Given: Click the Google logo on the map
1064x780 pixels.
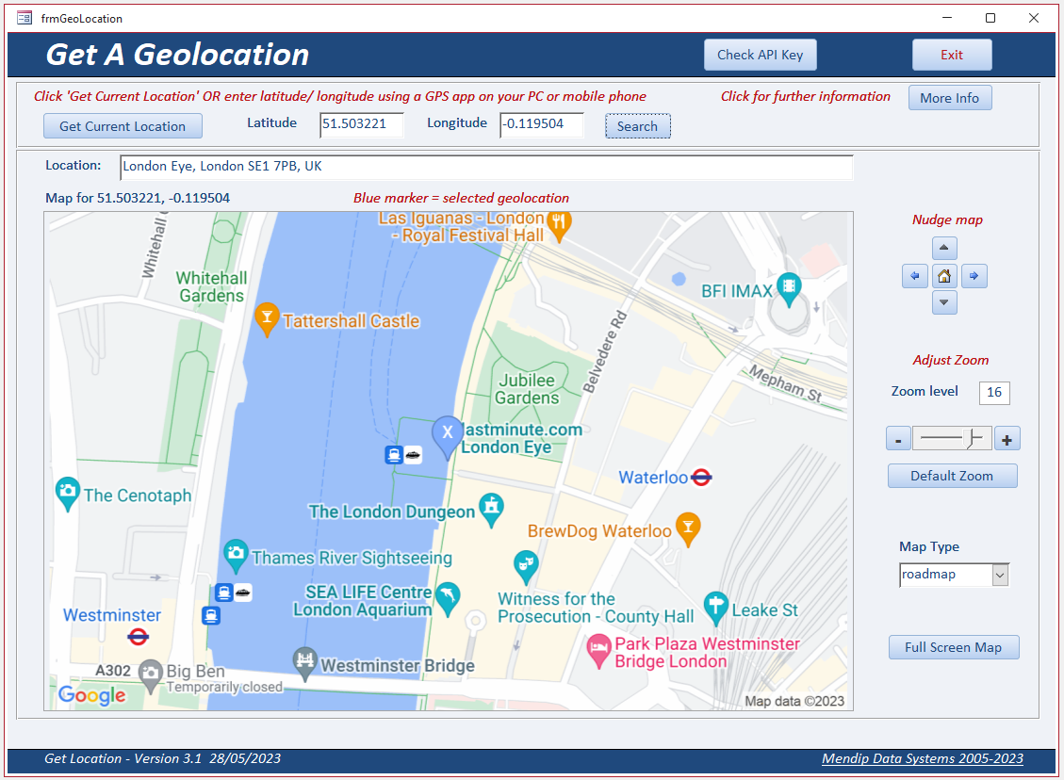Looking at the screenshot, I should [92, 695].
